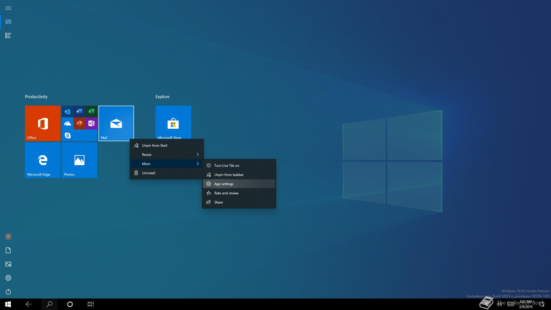Click the Windows Start button
The width and height of the screenshot is (551, 310).
tap(8, 304)
